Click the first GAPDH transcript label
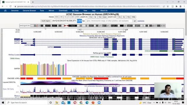This screenshot has width=187, height=105. point(17,39)
